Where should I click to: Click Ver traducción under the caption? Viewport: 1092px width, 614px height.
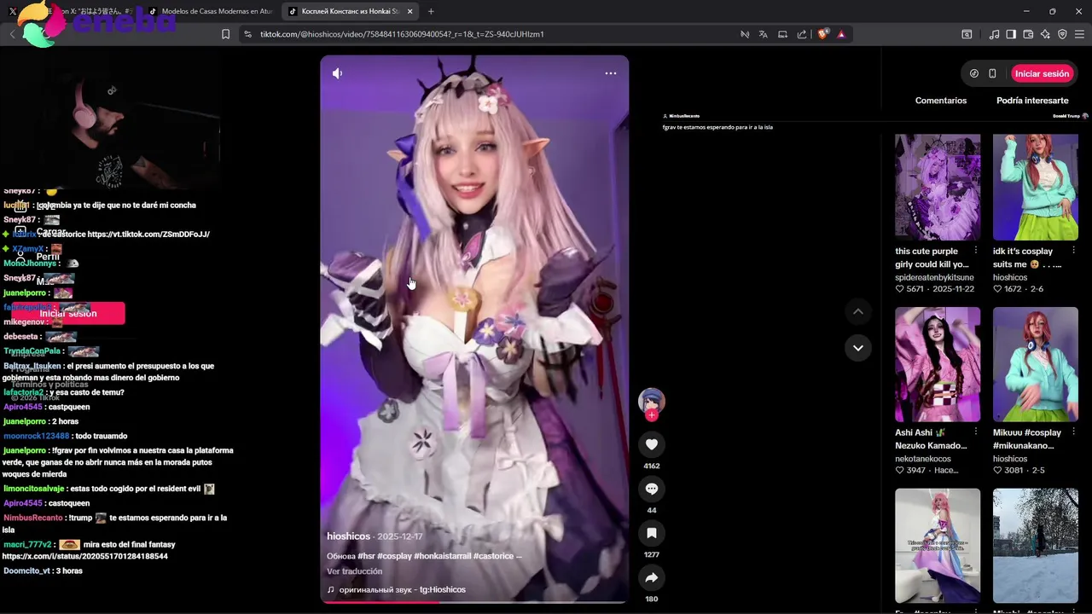click(x=354, y=571)
